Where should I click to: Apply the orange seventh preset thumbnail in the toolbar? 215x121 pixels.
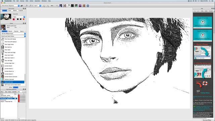click(x=84, y=6)
